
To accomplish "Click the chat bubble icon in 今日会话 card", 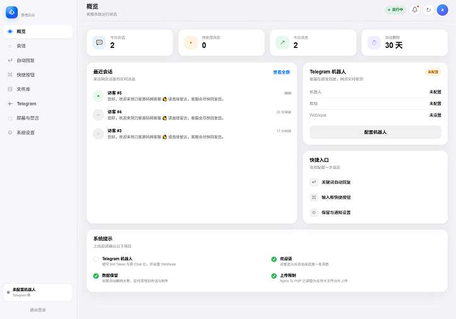I will tap(99, 42).
